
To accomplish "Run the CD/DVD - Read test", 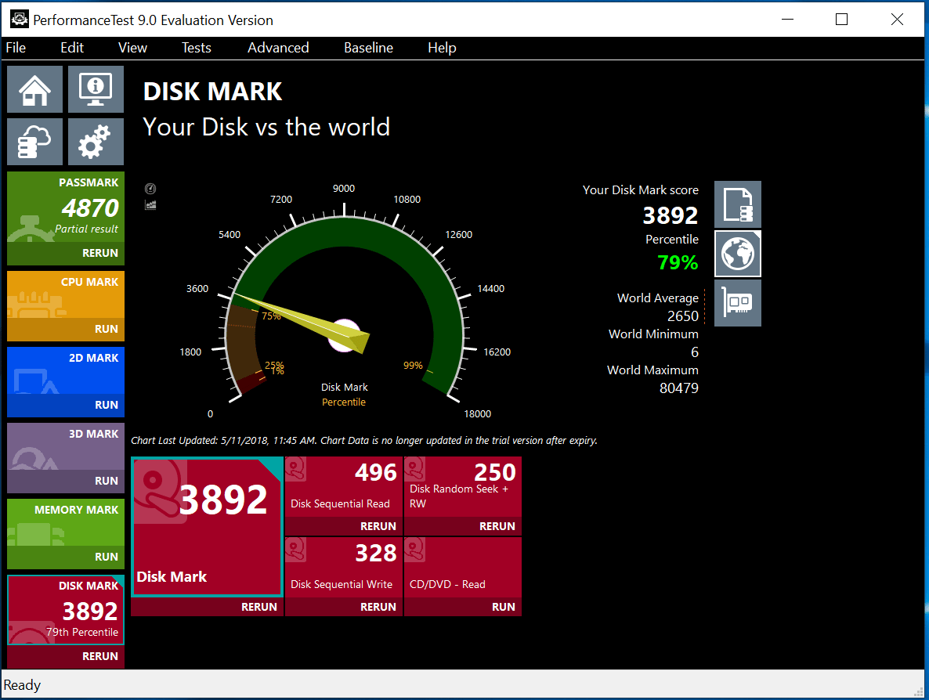I will (x=503, y=607).
